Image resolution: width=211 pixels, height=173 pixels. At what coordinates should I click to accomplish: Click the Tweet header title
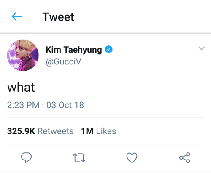pyautogui.click(x=58, y=17)
